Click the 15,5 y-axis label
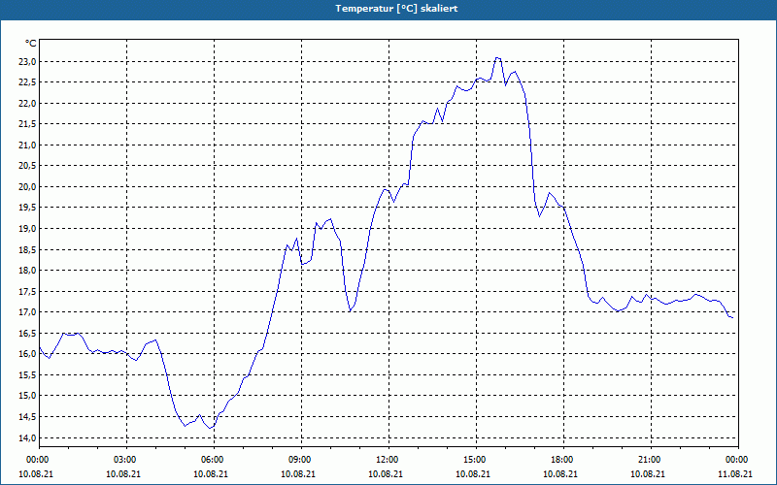The height and width of the screenshot is (485, 777). pos(27,375)
